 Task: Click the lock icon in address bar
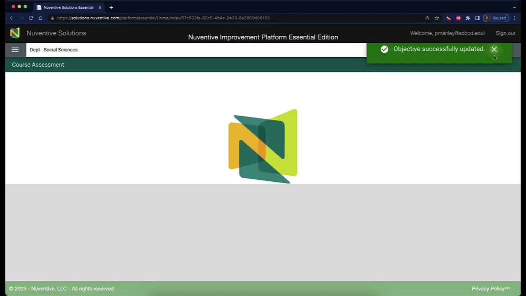tap(52, 18)
